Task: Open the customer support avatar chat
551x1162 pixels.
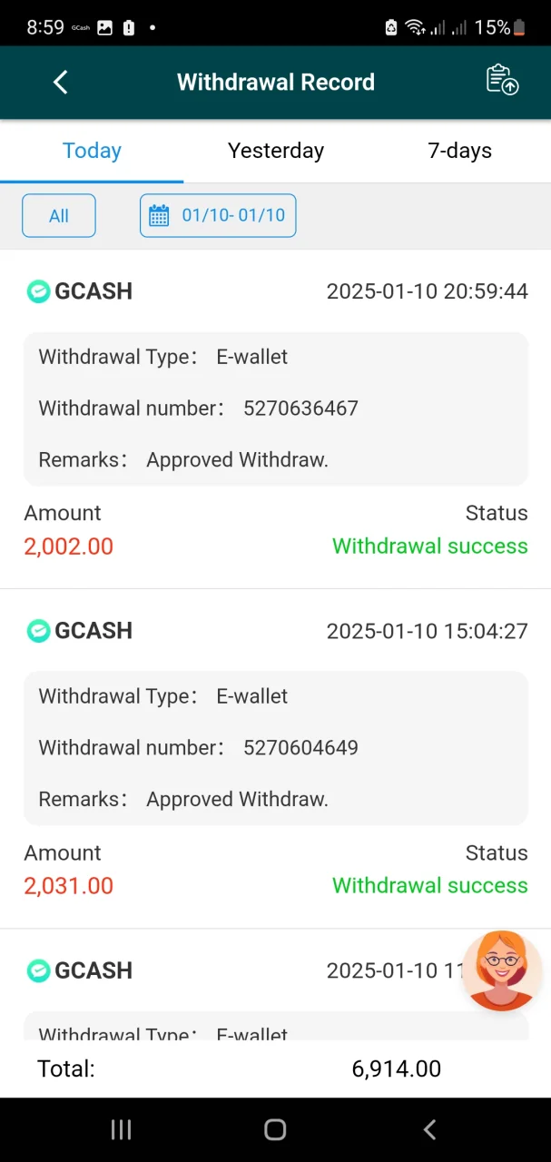Action: (x=502, y=970)
